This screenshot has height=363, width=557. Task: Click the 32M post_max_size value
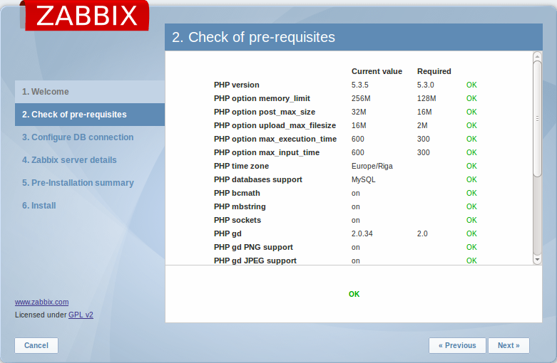[359, 112]
